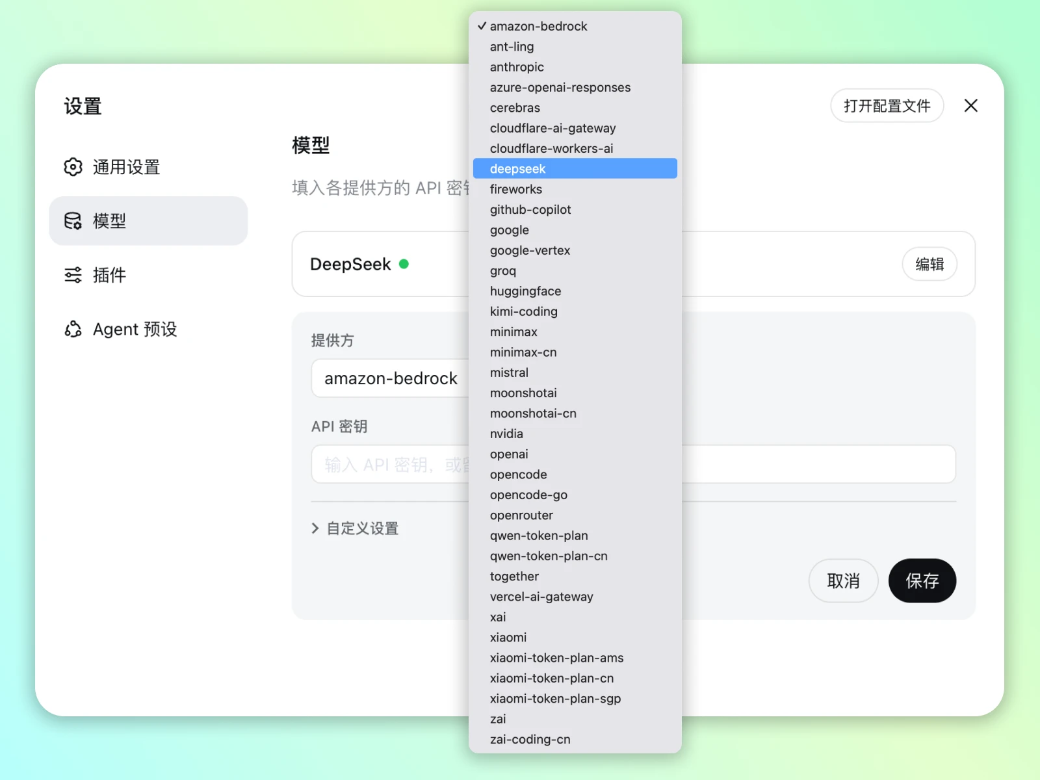Select github-copilot option
The height and width of the screenshot is (780, 1040).
point(575,209)
